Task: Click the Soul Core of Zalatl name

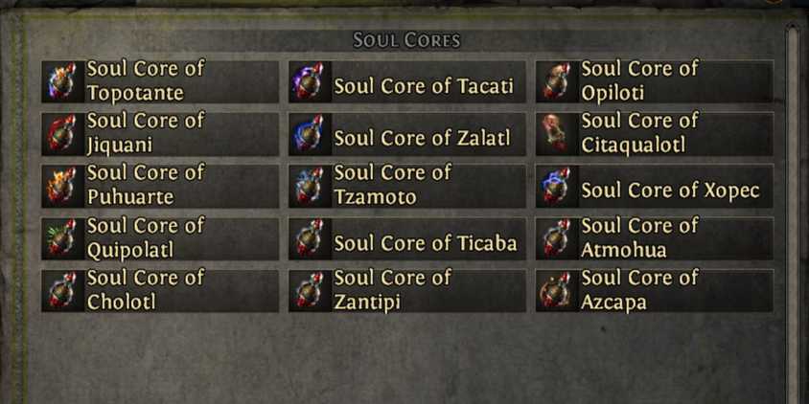Action: coord(422,138)
